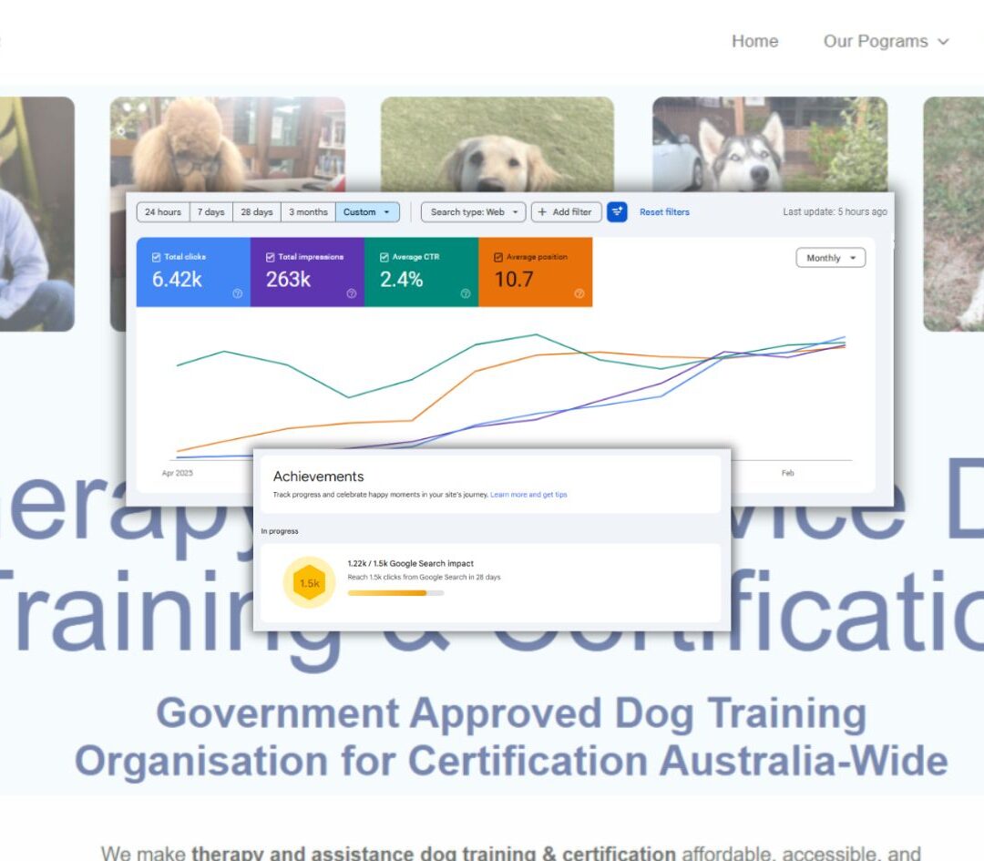Screen dimensions: 984x861
Task: Open the Custom date range dropdown
Action: [x=368, y=212]
